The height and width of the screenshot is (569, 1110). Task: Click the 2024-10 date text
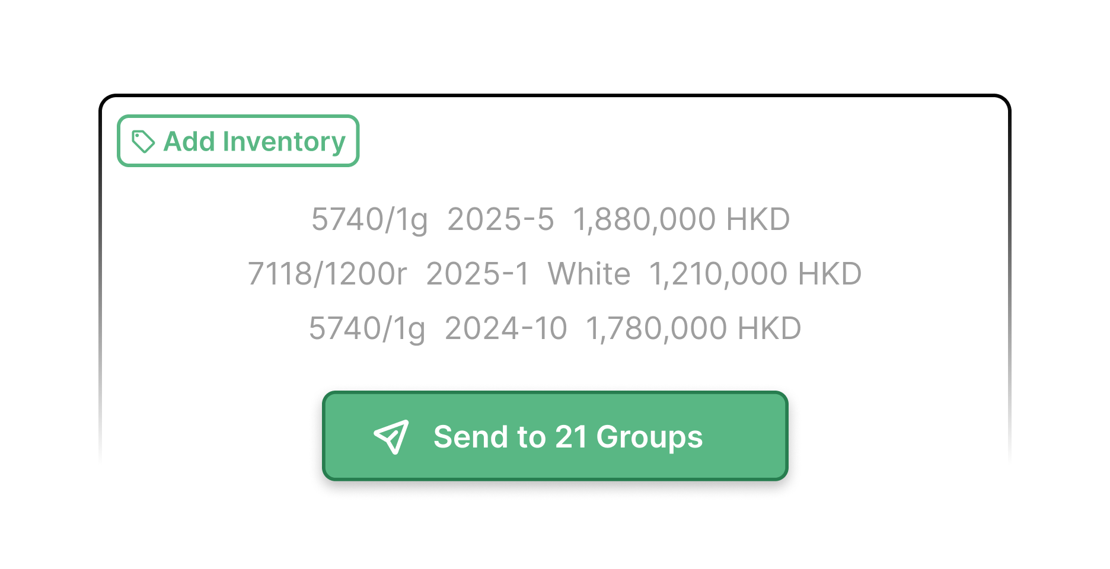point(506,328)
